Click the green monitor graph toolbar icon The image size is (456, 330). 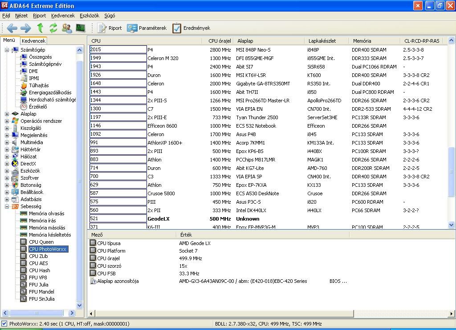click(80, 28)
